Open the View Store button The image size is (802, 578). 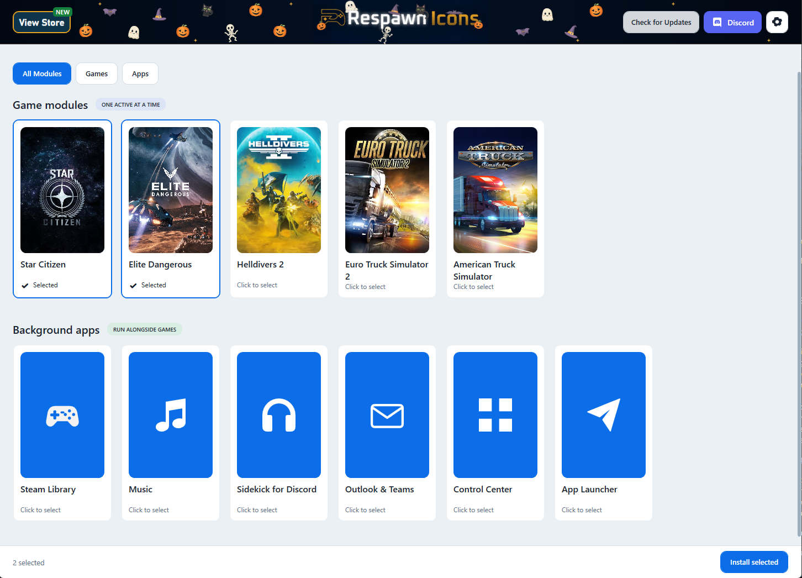[x=42, y=22]
